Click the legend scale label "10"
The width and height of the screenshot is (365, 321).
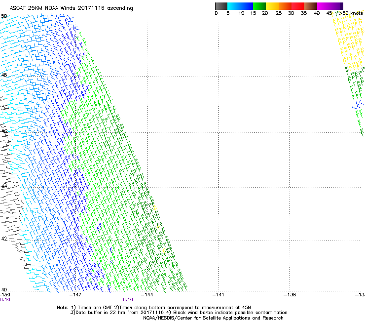point(241,13)
